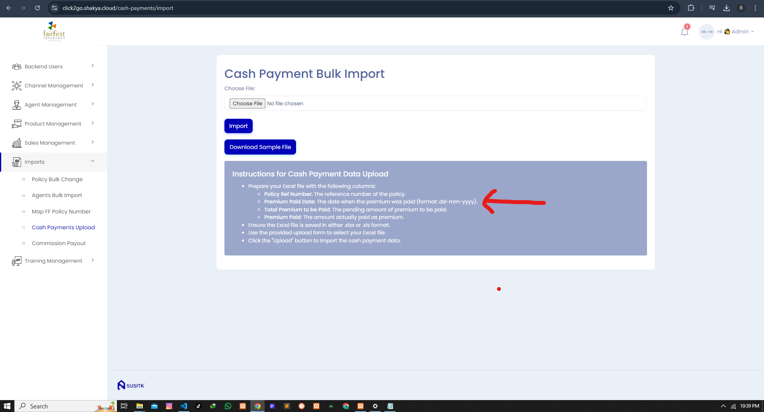
Task: Click the Backend Users sidebar icon
Action: click(x=16, y=67)
